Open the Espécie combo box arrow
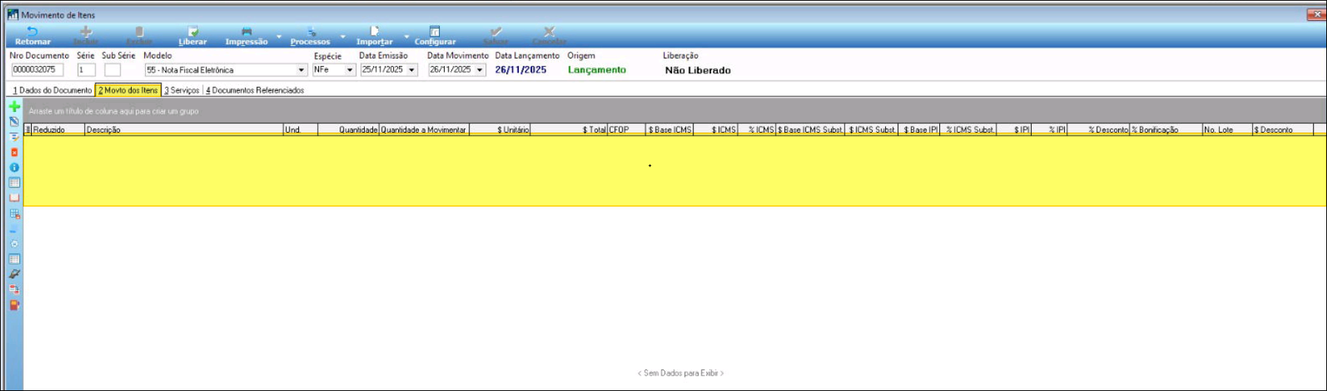Image resolution: width=1327 pixels, height=391 pixels. (349, 70)
